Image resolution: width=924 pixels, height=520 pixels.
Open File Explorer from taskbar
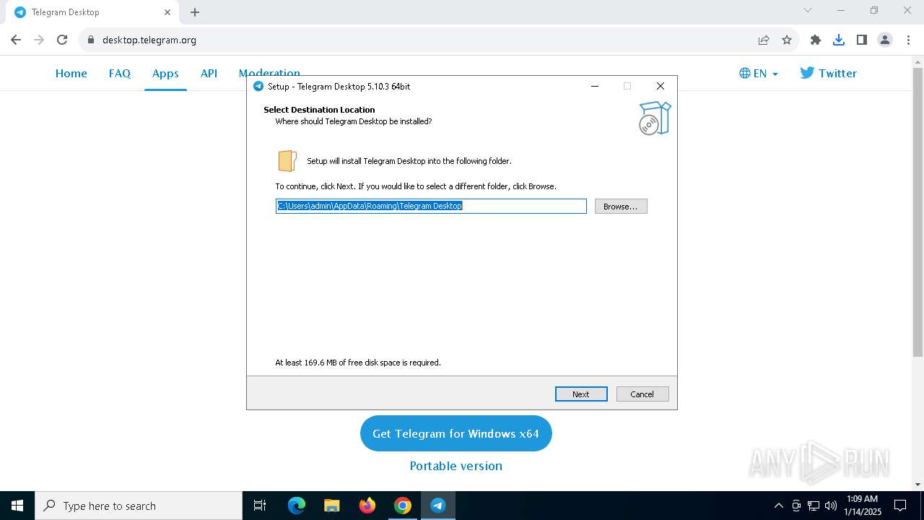(x=332, y=506)
